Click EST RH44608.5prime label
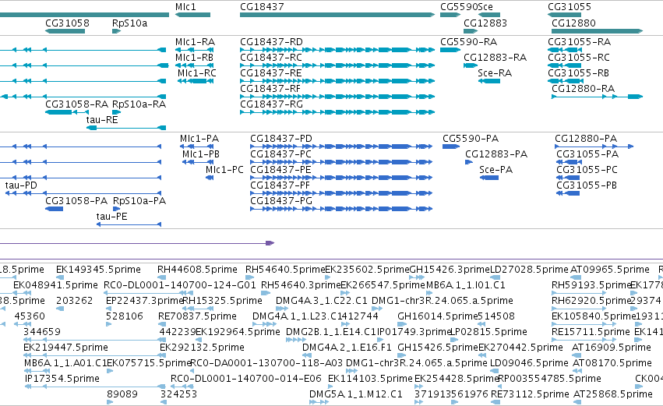The height and width of the screenshot is (406, 663). pyautogui.click(x=197, y=270)
